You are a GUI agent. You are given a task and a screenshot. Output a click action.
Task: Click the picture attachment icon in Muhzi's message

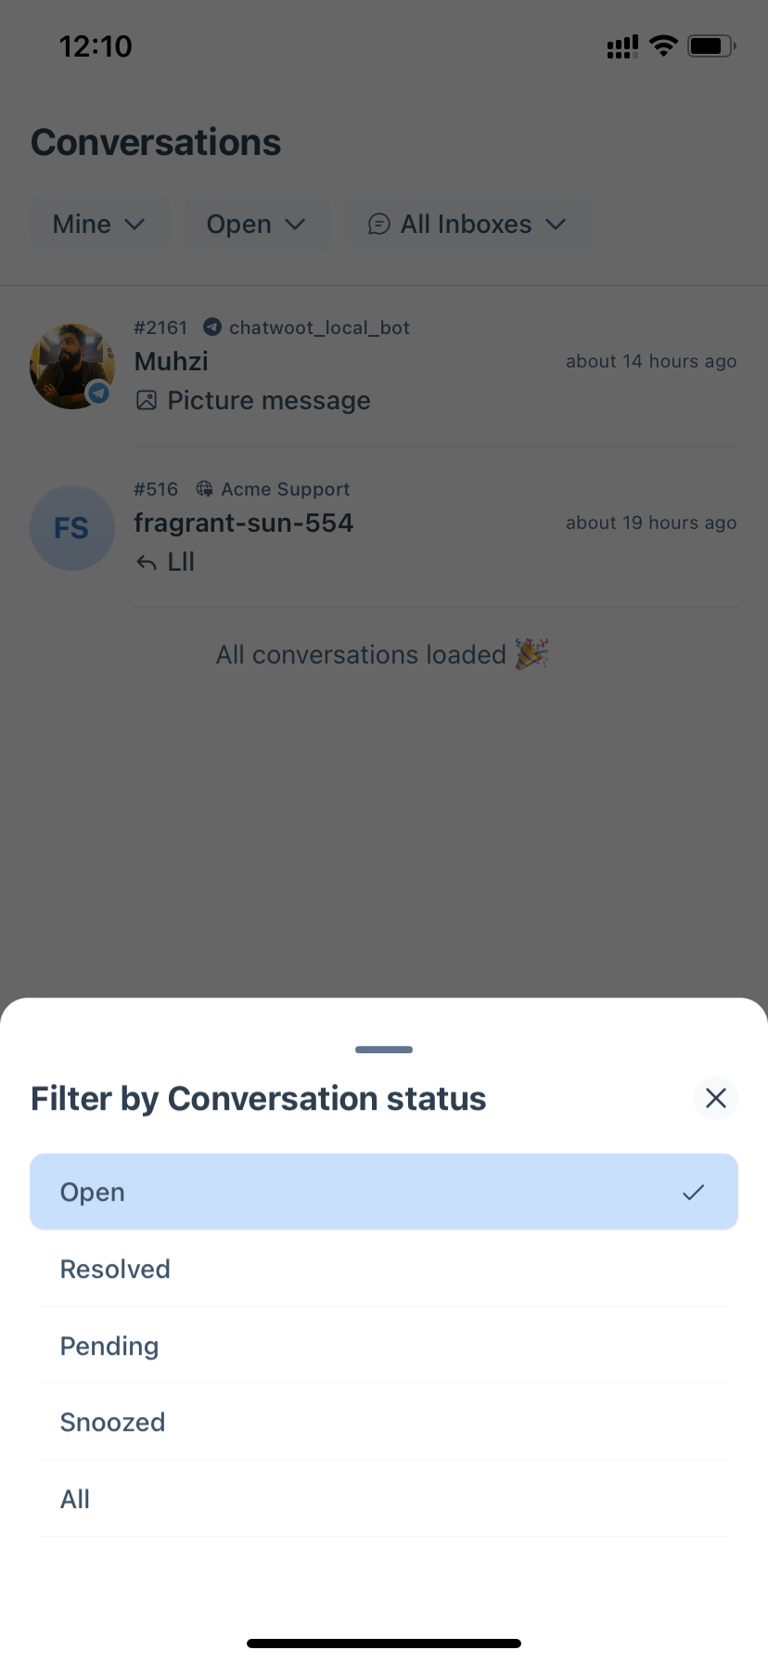click(x=147, y=400)
